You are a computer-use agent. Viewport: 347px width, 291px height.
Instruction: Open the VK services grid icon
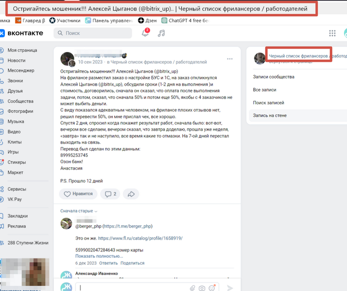tap(332, 33)
